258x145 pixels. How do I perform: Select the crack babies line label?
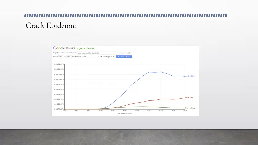pyautogui.click(x=190, y=76)
